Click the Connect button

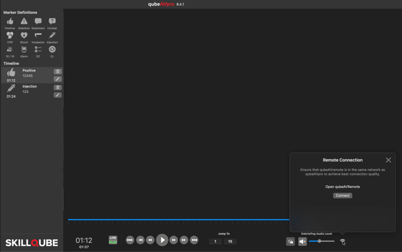pyautogui.click(x=343, y=196)
